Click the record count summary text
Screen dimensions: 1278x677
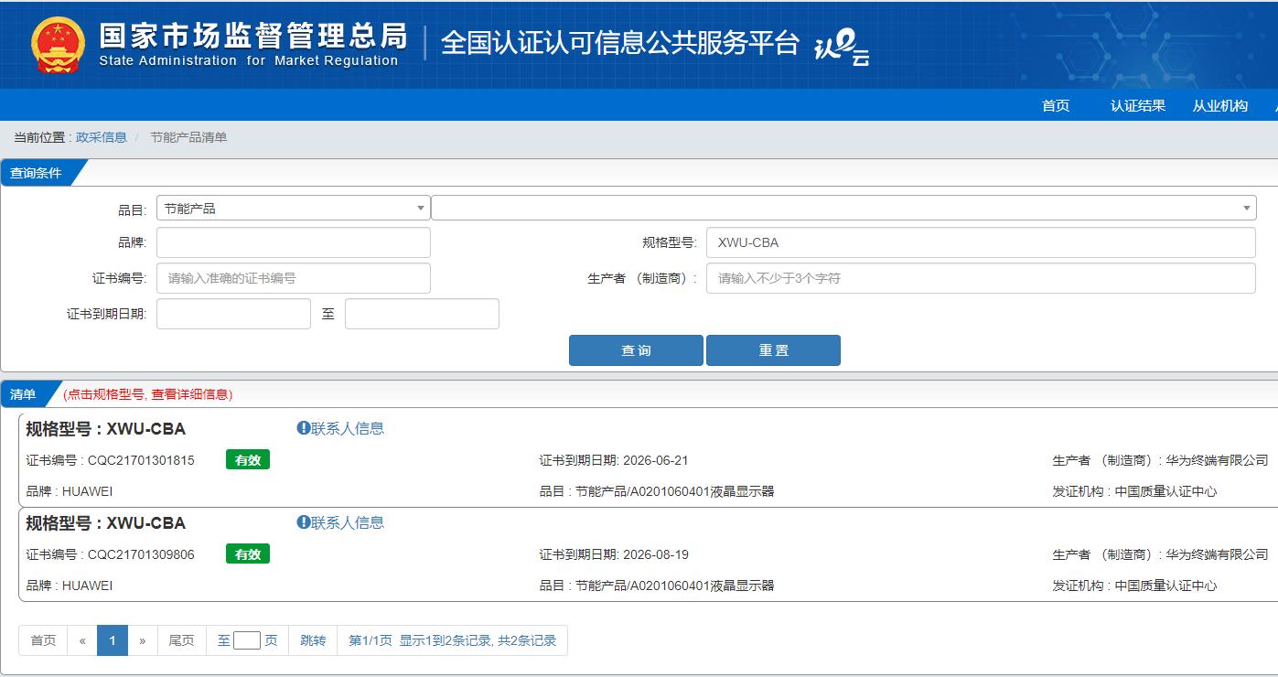pyautogui.click(x=453, y=640)
